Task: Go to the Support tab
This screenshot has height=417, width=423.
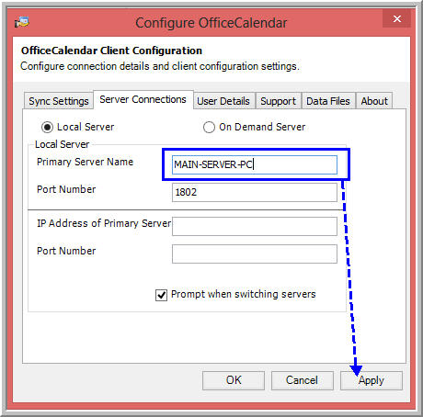Action: click(279, 101)
